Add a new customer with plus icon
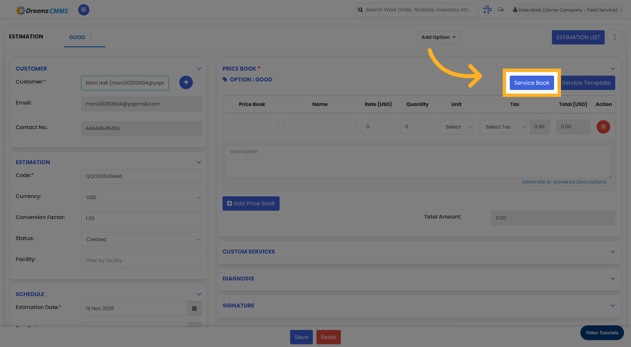Screen dimensions: 631x347 [x=186, y=82]
